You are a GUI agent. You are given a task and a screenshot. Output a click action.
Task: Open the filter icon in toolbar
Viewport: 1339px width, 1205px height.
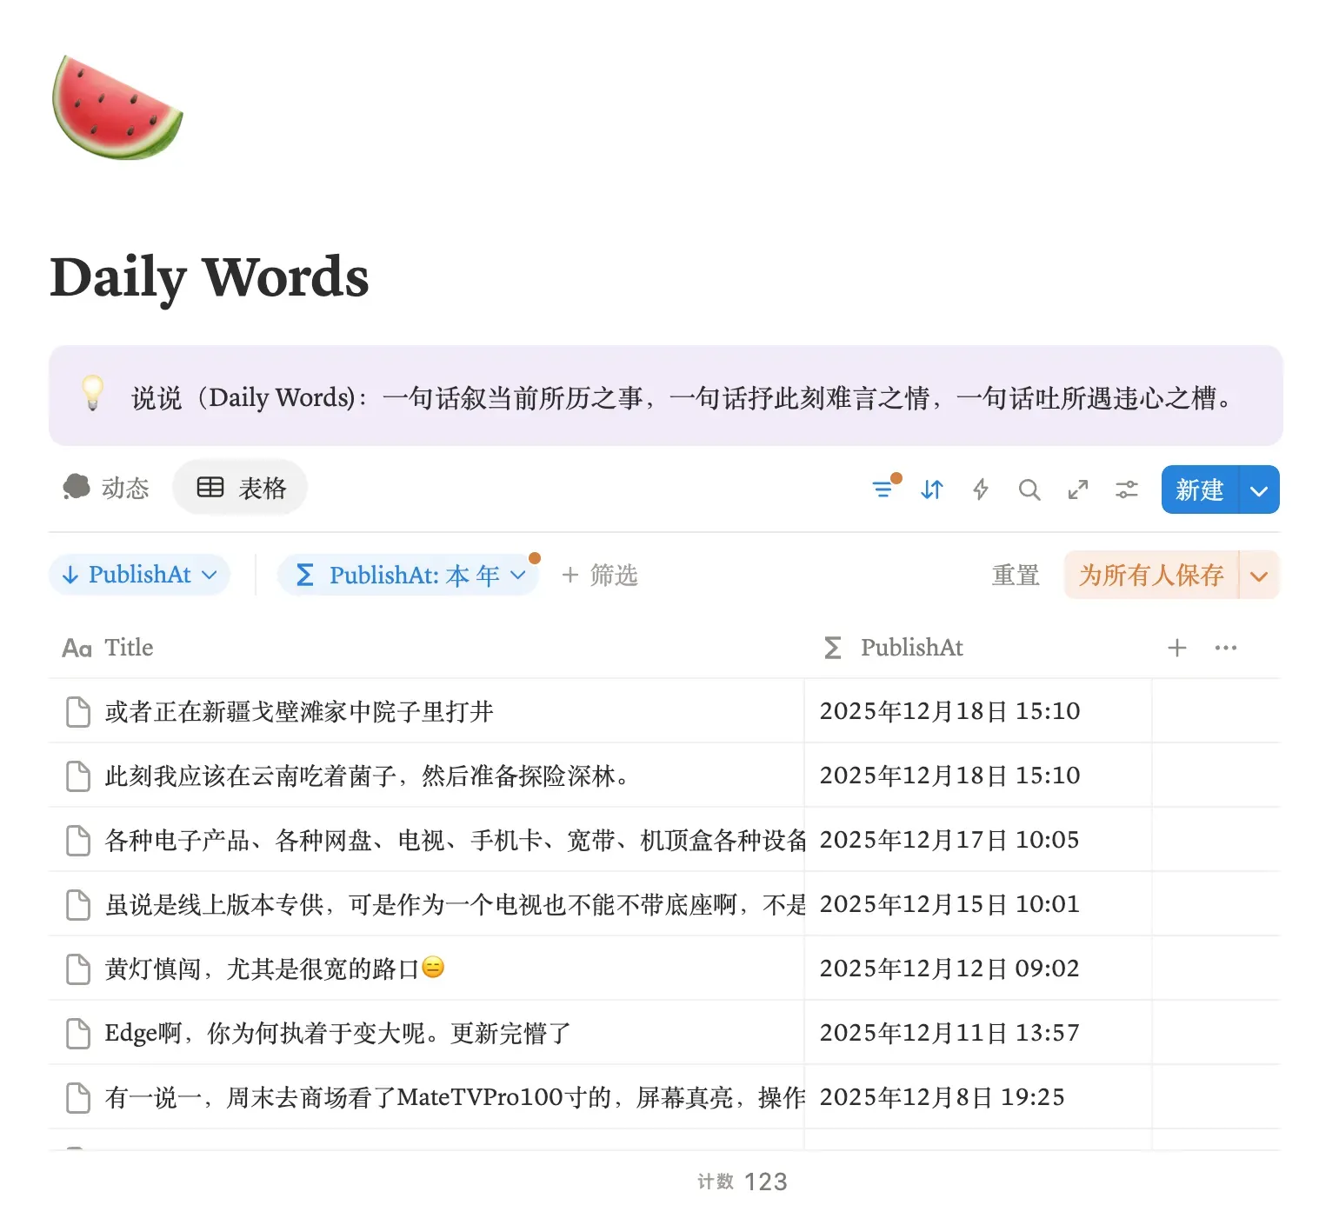pos(883,489)
